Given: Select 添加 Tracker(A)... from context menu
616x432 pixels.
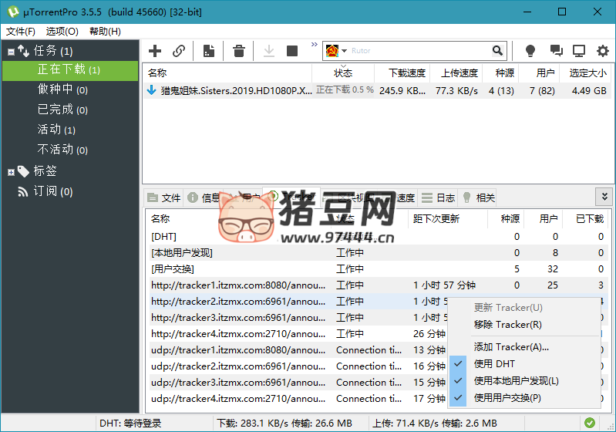Looking at the screenshot, I should (511, 347).
